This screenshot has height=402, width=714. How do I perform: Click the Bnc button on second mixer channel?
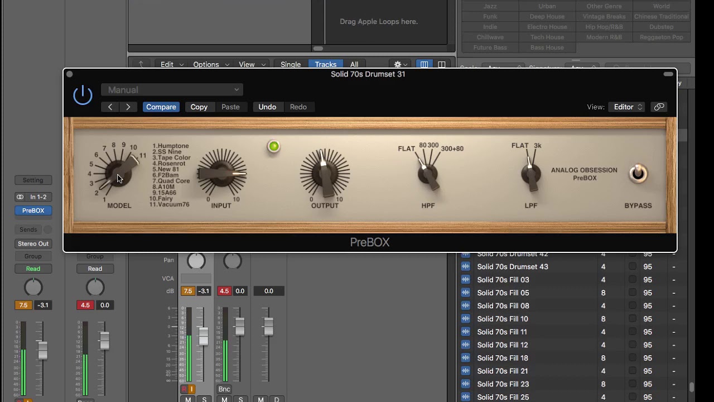click(224, 389)
